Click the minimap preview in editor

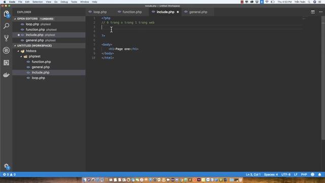pos(304,19)
